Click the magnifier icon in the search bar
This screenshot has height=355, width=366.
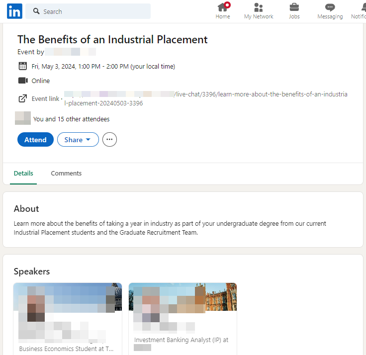36,11
